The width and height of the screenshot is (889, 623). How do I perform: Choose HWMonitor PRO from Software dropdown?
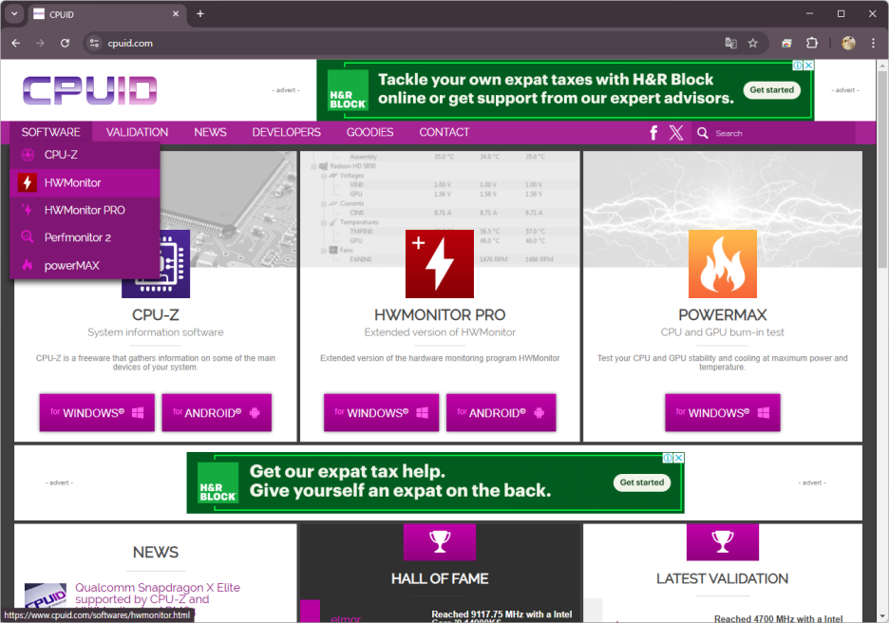click(x=85, y=210)
